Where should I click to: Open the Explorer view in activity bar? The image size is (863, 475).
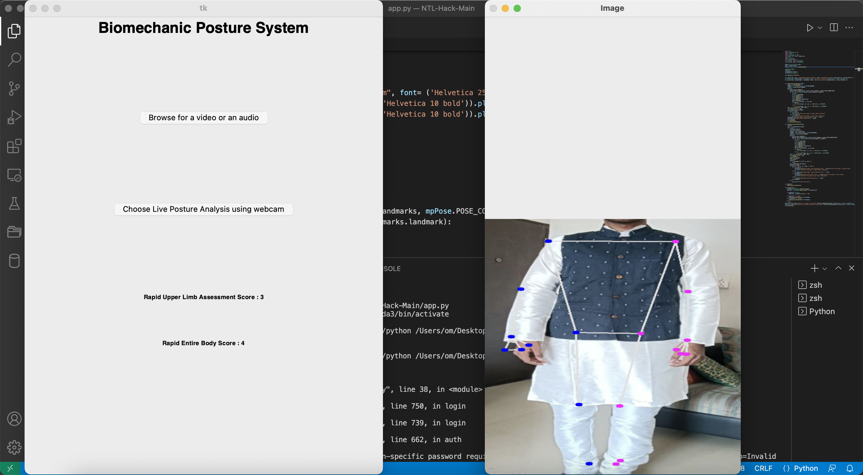14,31
